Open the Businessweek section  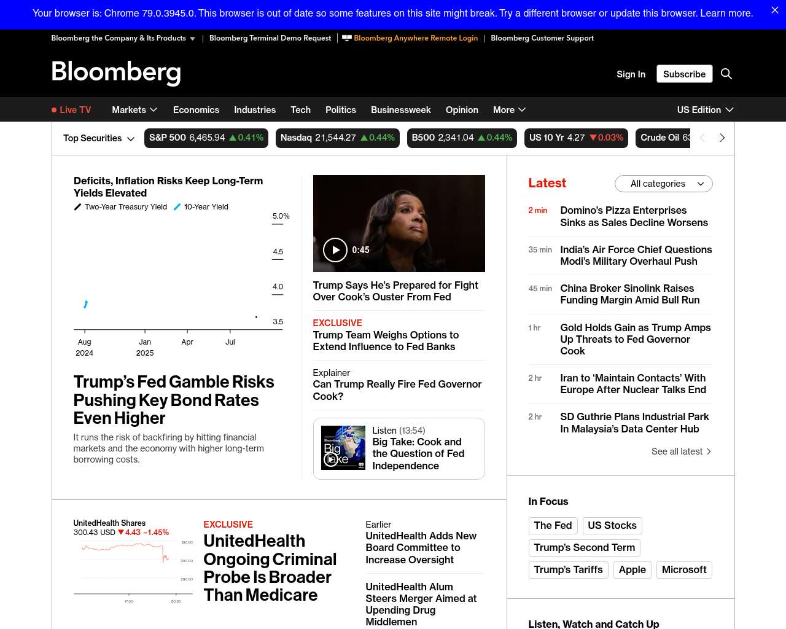(x=401, y=110)
